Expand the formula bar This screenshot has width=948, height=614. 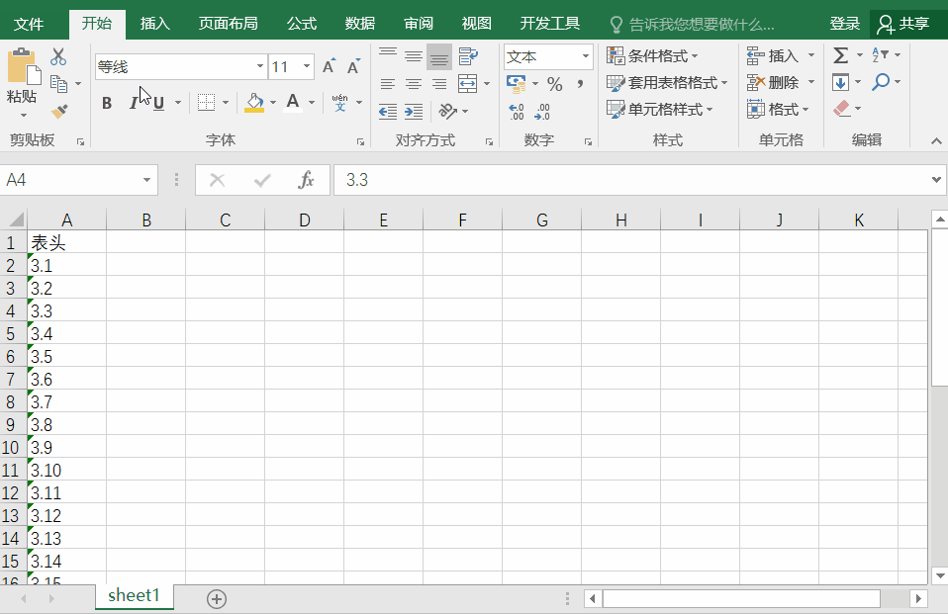click(936, 180)
